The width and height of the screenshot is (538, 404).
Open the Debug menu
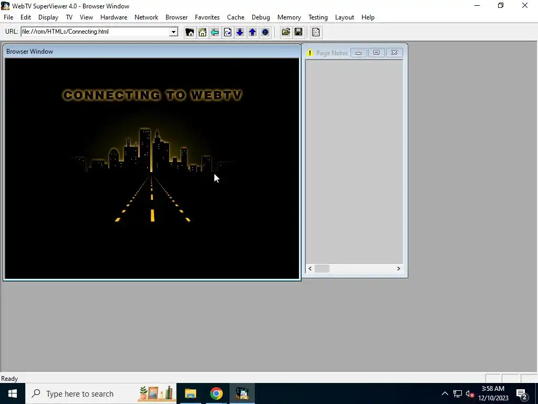(261, 17)
